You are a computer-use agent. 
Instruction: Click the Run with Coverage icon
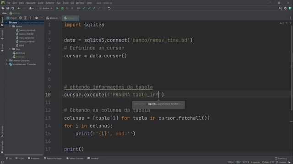(x=67, y=8)
